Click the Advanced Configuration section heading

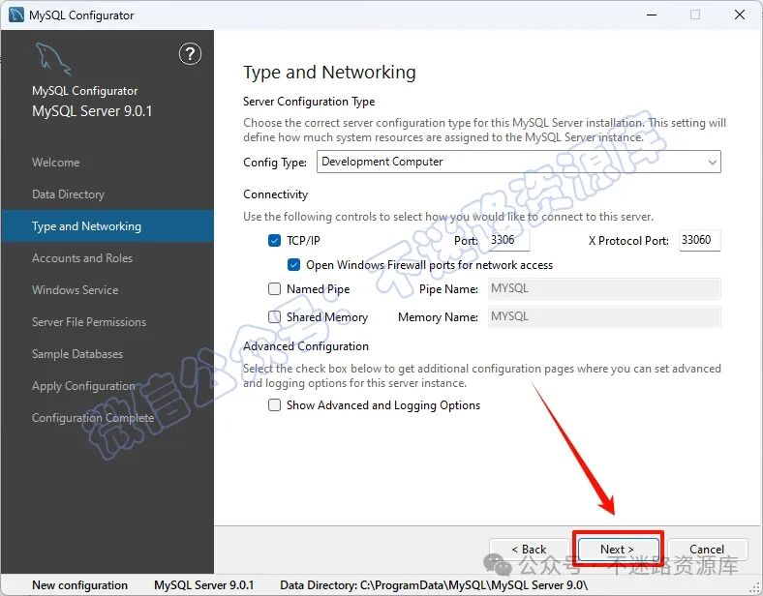306,346
